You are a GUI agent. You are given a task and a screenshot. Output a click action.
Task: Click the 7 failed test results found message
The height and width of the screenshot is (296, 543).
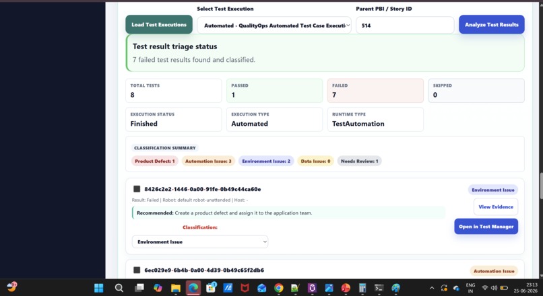coord(194,60)
